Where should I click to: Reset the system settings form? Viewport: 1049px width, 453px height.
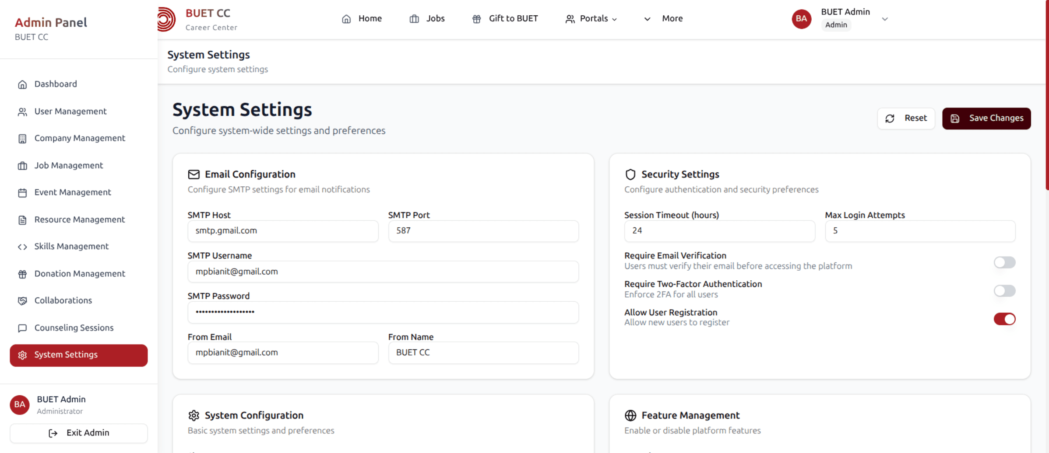906,118
